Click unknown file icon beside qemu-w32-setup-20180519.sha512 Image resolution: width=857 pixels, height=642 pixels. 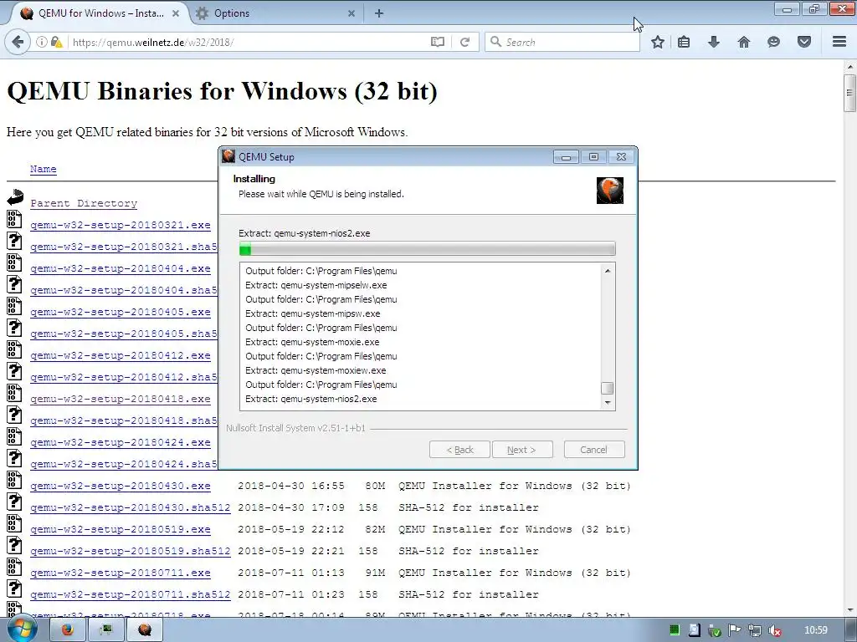(14, 545)
